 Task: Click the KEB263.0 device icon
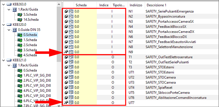9,4
